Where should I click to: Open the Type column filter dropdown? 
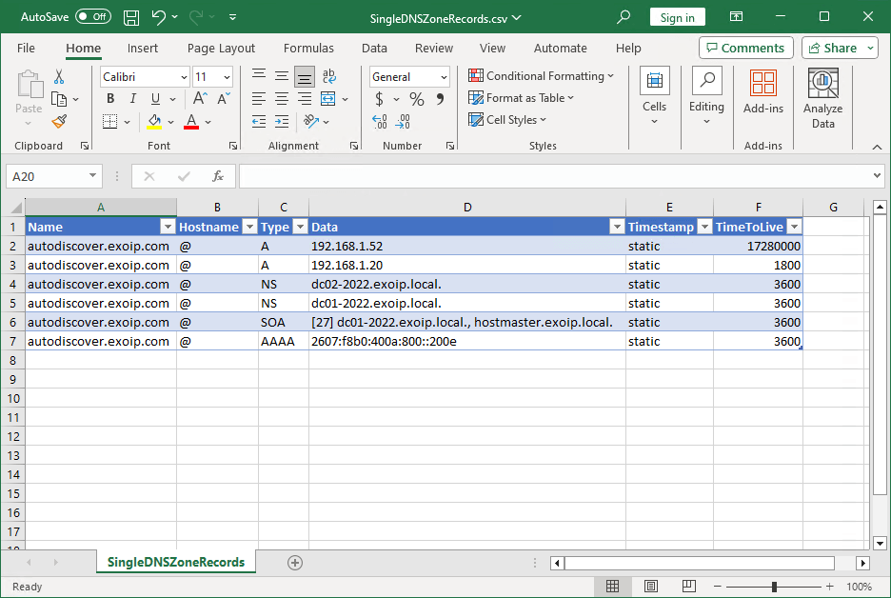pyautogui.click(x=299, y=228)
